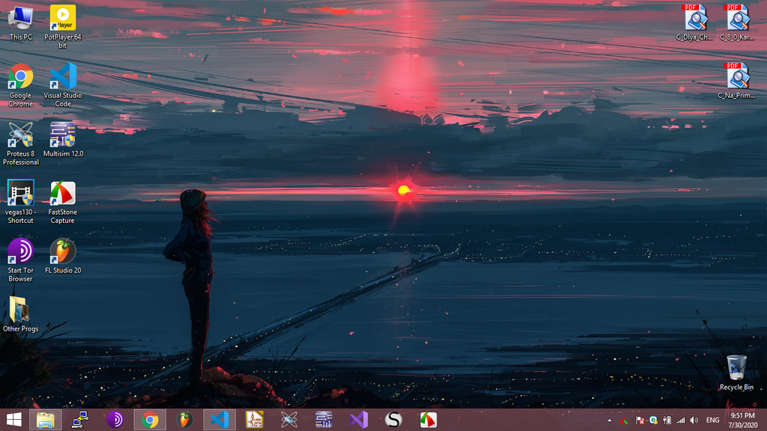The width and height of the screenshot is (767, 431).
Task: Select C_Na_Prim... PDF file
Action: click(737, 81)
